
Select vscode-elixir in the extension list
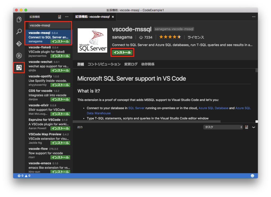(49, 109)
